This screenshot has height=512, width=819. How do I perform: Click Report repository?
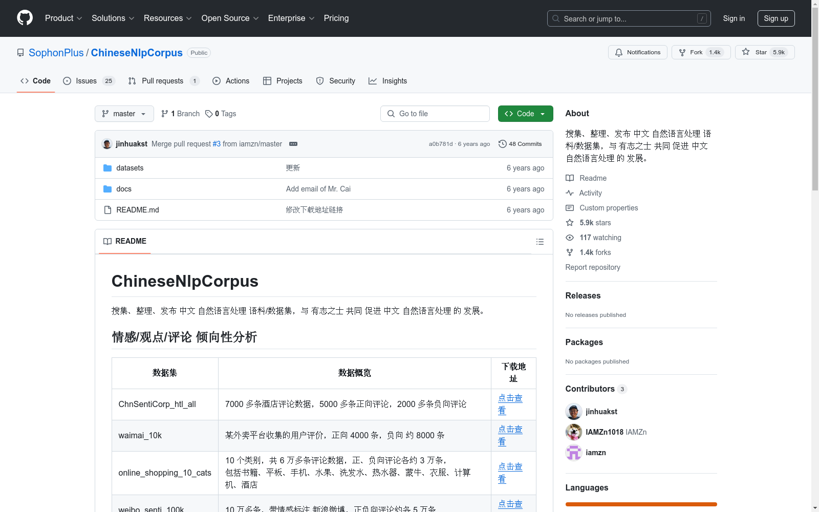[x=593, y=267]
